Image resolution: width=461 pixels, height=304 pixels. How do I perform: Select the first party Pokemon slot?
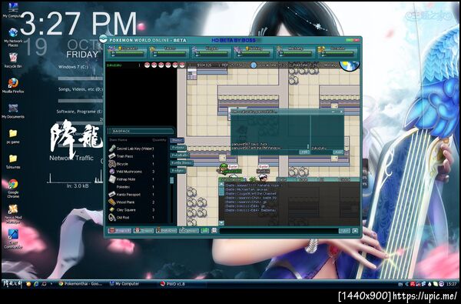[128, 52]
